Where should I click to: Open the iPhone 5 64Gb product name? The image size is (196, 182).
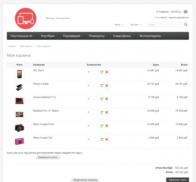[x=41, y=84]
